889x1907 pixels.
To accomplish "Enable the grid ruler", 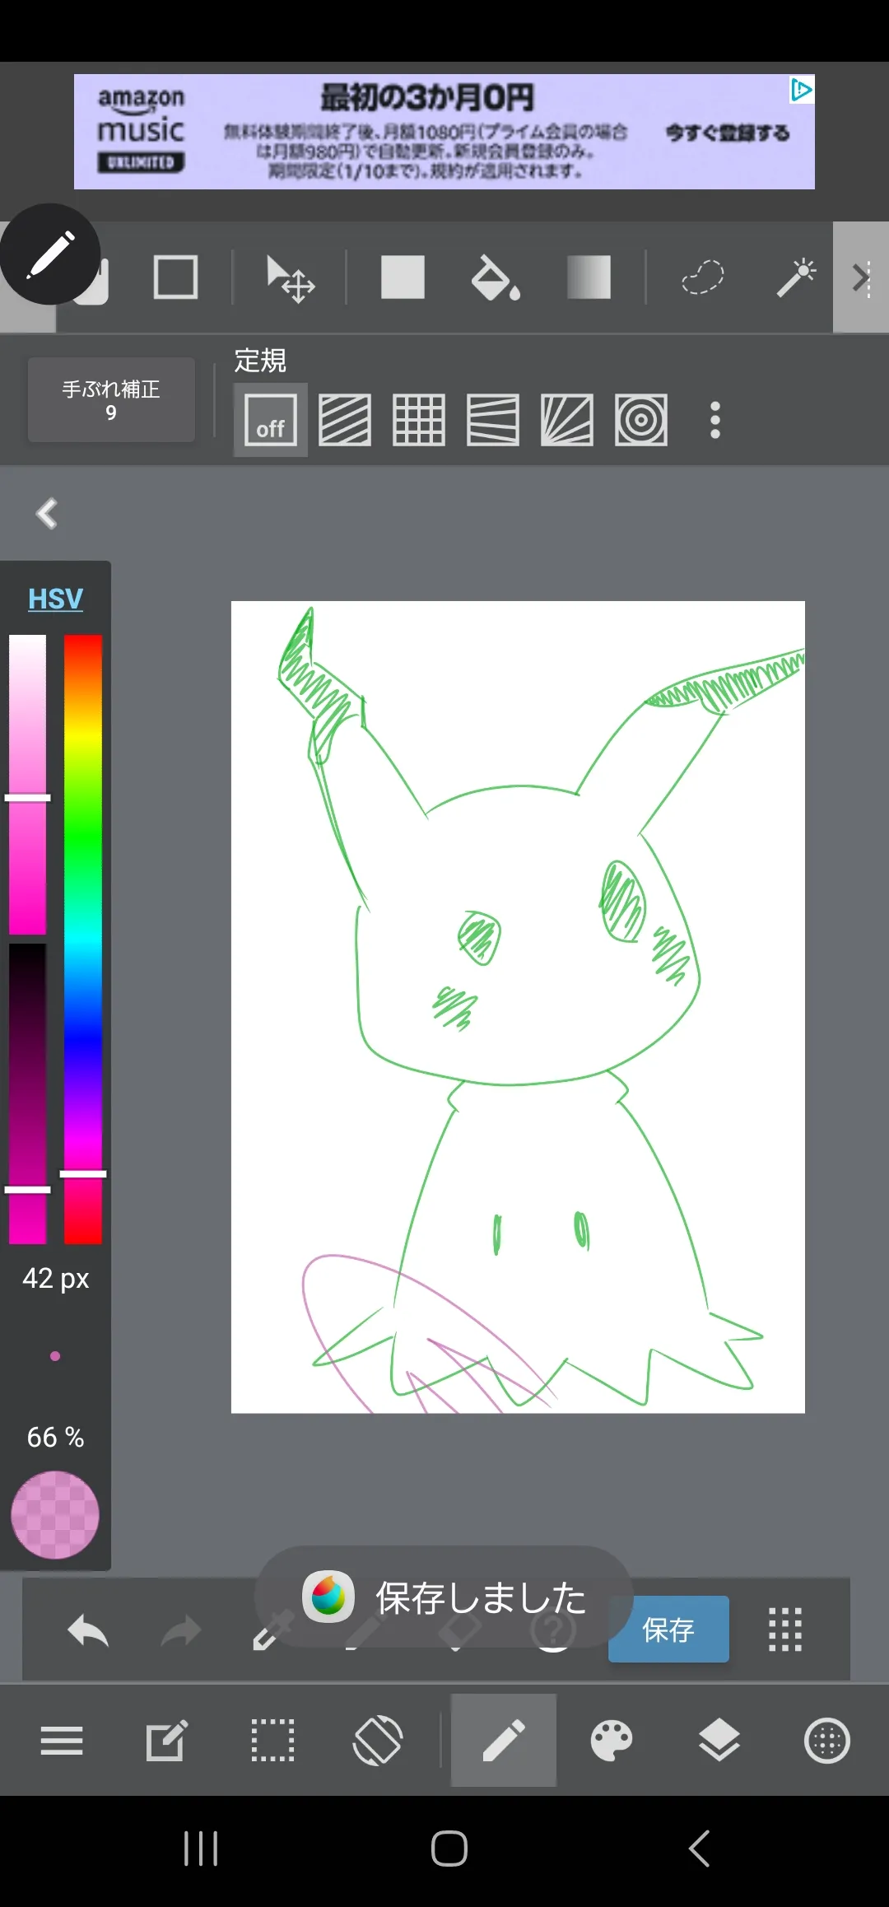I will pos(419,420).
